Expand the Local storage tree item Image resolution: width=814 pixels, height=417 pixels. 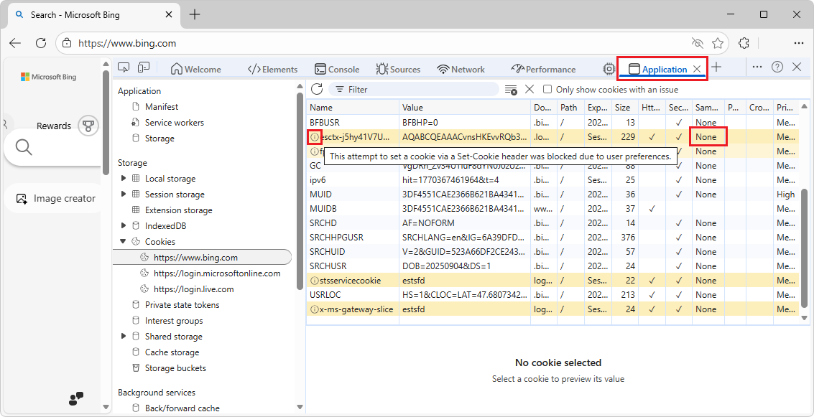124,178
